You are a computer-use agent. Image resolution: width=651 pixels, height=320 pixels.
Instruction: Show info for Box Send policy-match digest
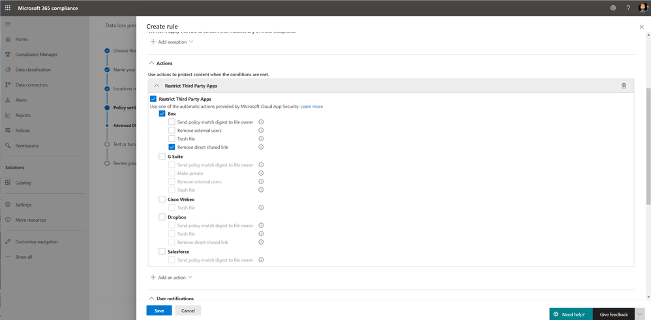(x=261, y=122)
